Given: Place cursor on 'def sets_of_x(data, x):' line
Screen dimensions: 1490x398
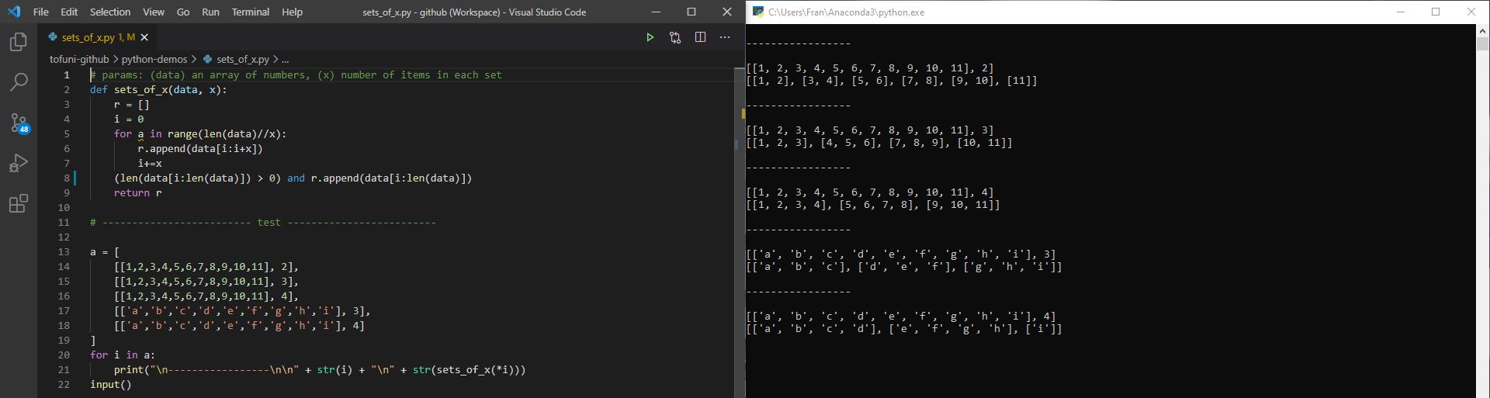Looking at the screenshot, I should pyautogui.click(x=158, y=90).
